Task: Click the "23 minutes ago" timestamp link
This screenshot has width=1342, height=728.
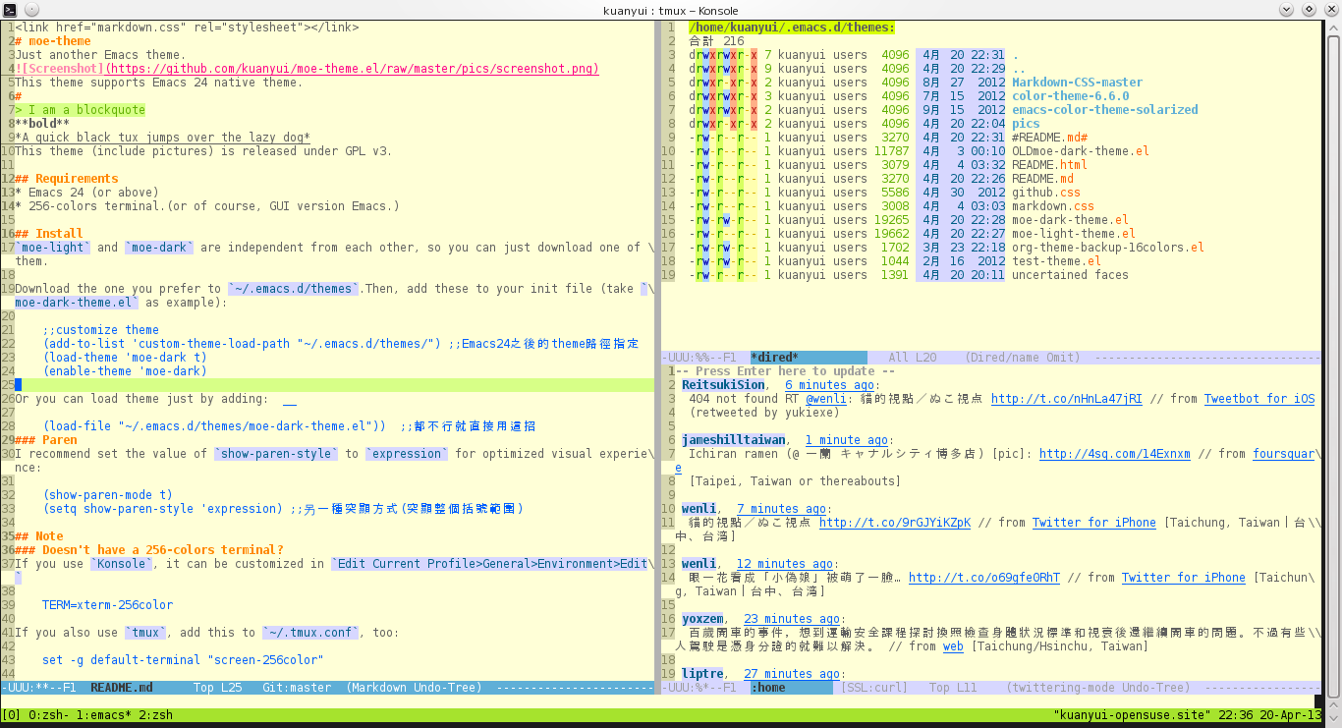Action: click(x=792, y=619)
